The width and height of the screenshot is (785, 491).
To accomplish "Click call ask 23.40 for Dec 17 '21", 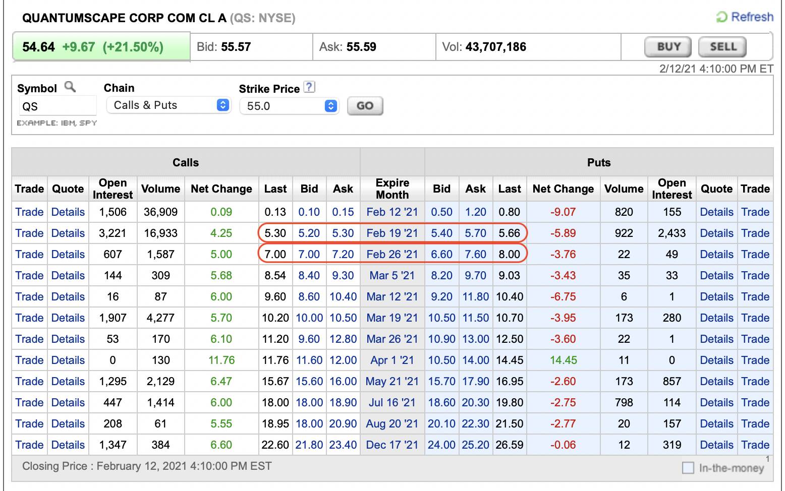I will click(x=343, y=445).
